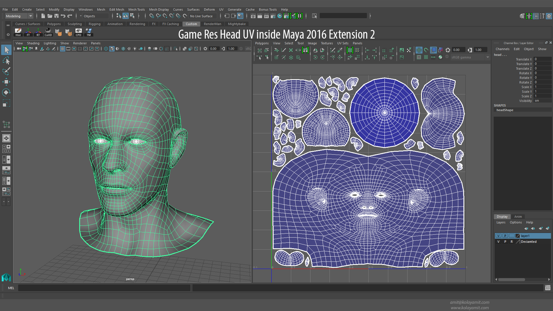The height and width of the screenshot is (311, 553).
Task: Toggle visibility of Decimated layer
Action: point(498,241)
